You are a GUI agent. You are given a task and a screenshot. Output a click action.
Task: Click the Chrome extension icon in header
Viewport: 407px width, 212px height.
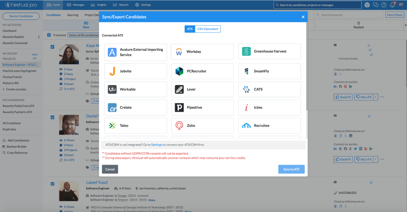(367, 5)
